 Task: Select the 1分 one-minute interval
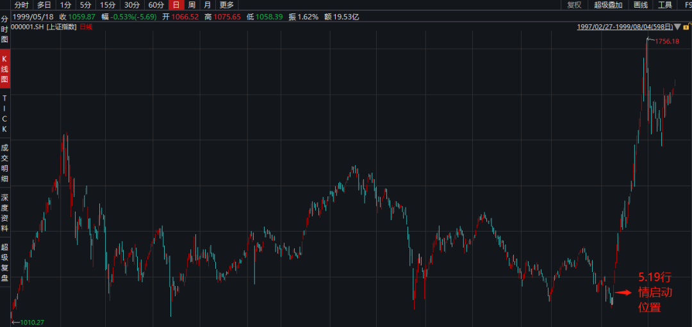point(65,5)
